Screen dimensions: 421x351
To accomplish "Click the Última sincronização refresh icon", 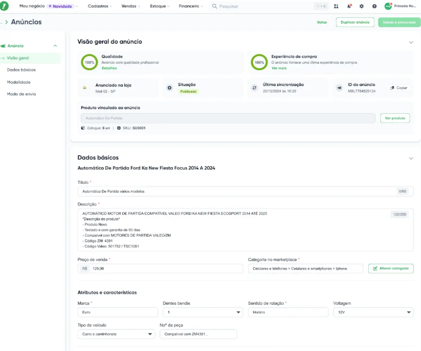I will pyautogui.click(x=254, y=88).
